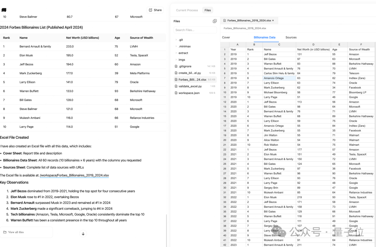Image resolution: width=376 pixels, height=247 pixels.
Task: Click the Michael Bloomberg cell
Action: (x=279, y=92)
